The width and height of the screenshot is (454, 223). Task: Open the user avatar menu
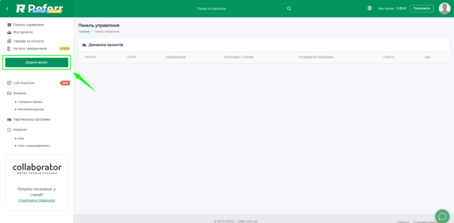click(x=444, y=8)
